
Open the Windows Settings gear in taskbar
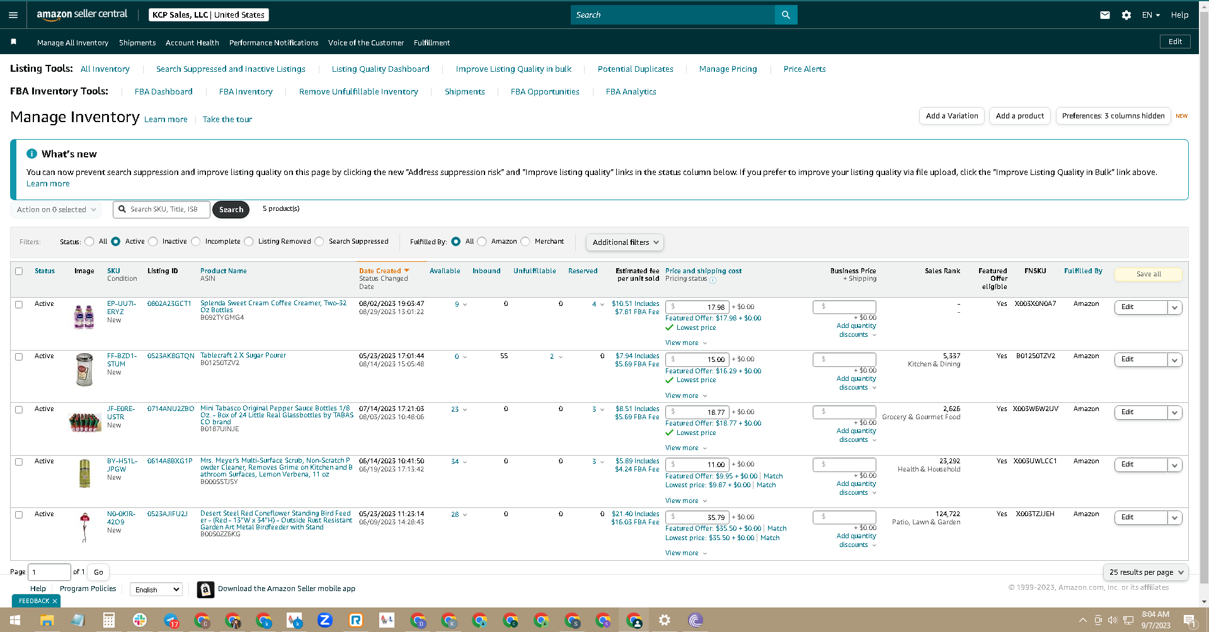coord(664,621)
